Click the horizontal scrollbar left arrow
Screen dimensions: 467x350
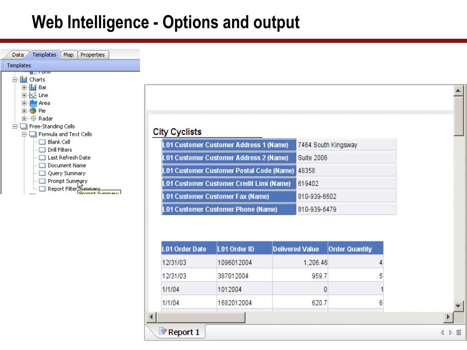(151, 317)
